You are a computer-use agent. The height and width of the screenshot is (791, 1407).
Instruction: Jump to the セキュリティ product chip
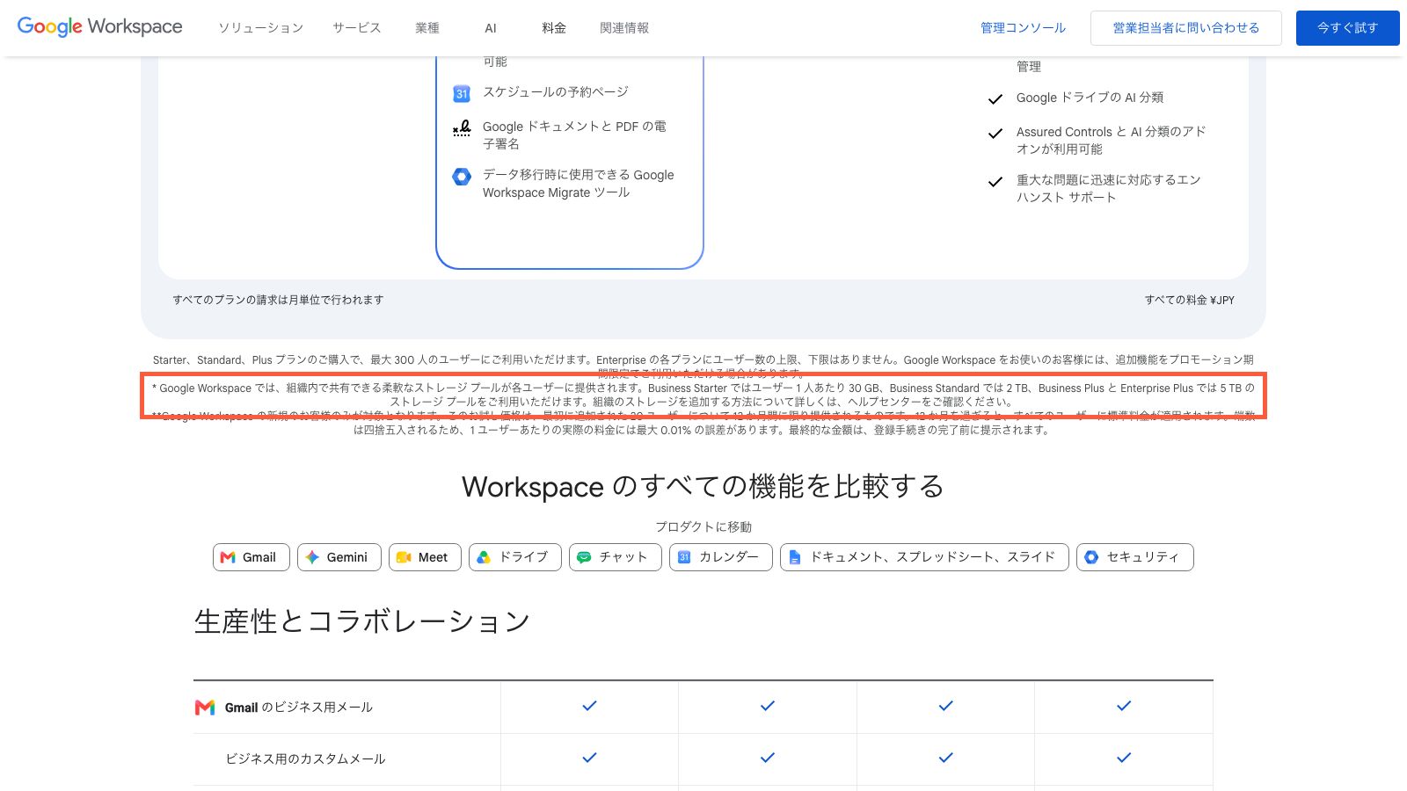pos(1135,557)
